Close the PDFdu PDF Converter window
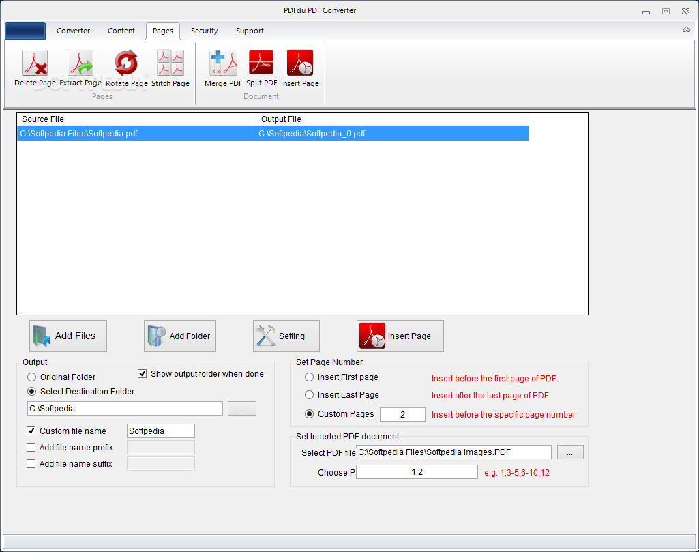Viewport: 699px width, 552px height. click(x=685, y=11)
